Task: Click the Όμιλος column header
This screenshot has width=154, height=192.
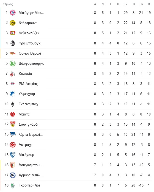Action: [8, 4]
